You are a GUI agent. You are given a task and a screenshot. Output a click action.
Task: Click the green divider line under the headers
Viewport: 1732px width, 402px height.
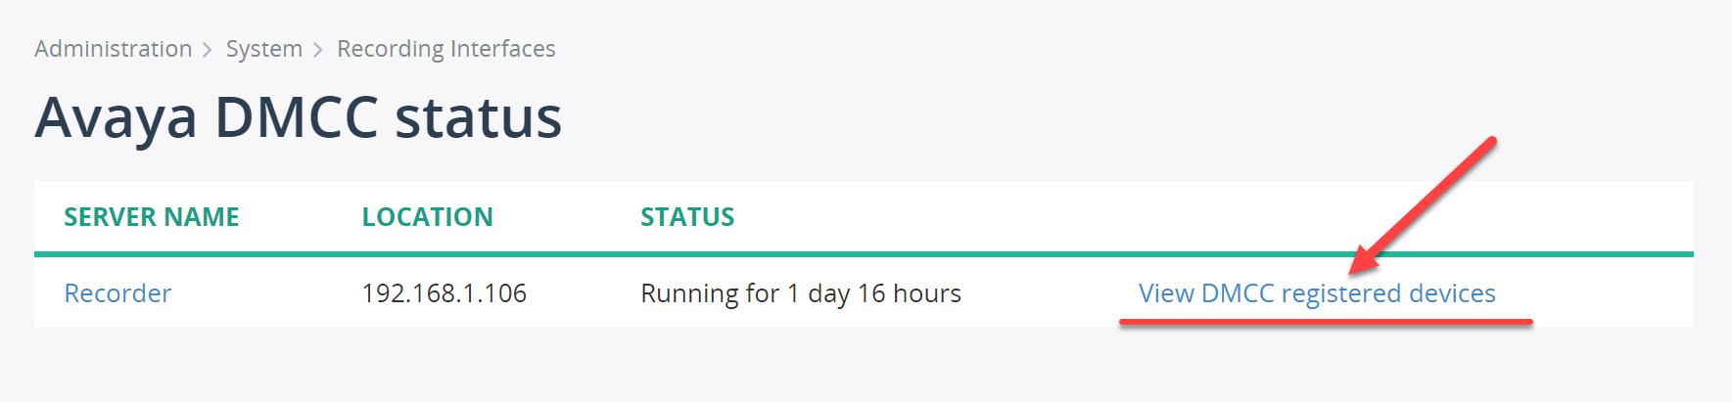862,254
